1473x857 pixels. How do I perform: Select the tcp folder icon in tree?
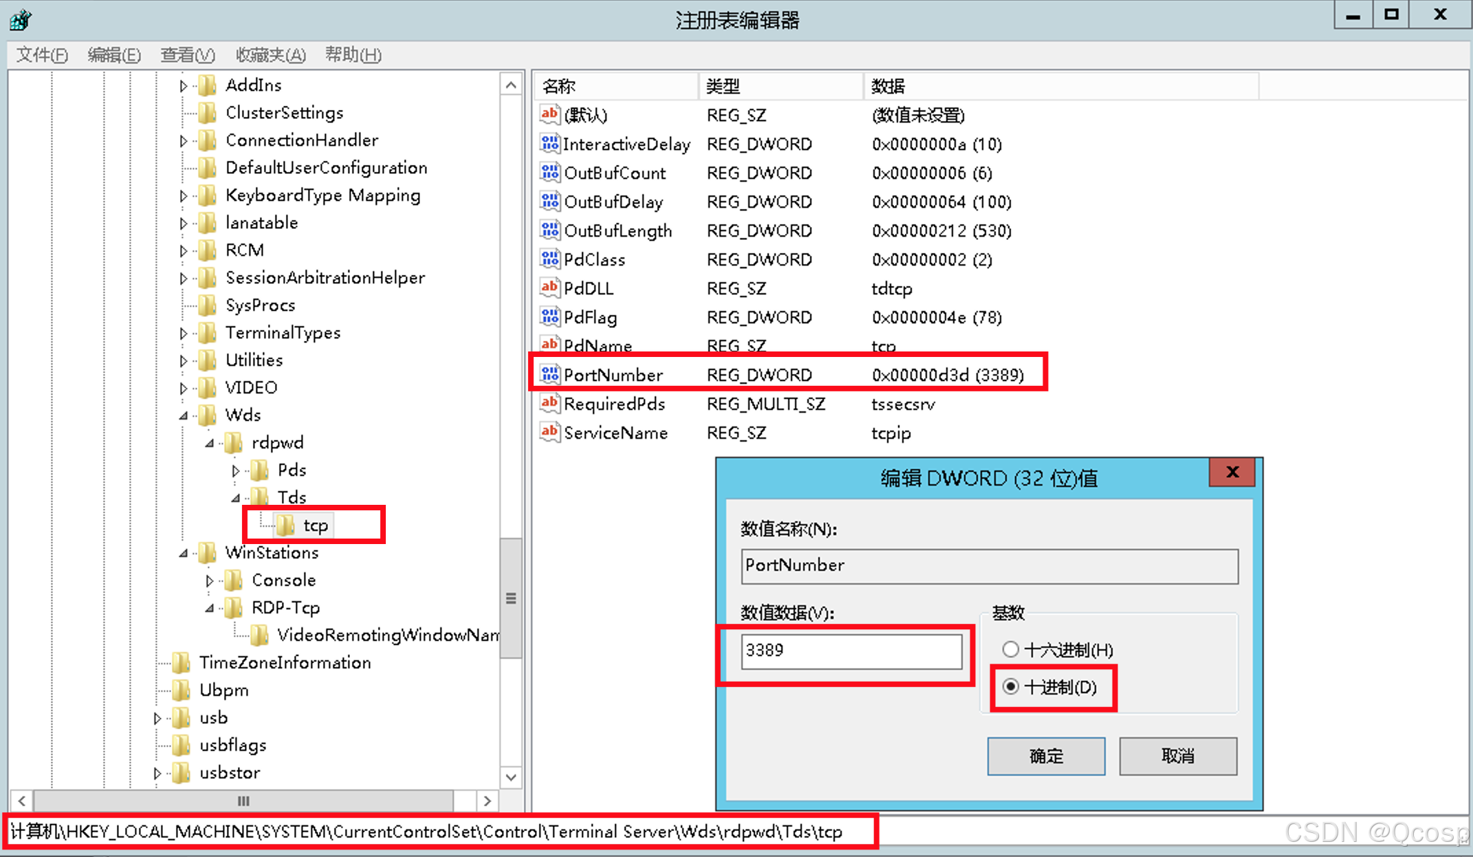[x=285, y=525]
